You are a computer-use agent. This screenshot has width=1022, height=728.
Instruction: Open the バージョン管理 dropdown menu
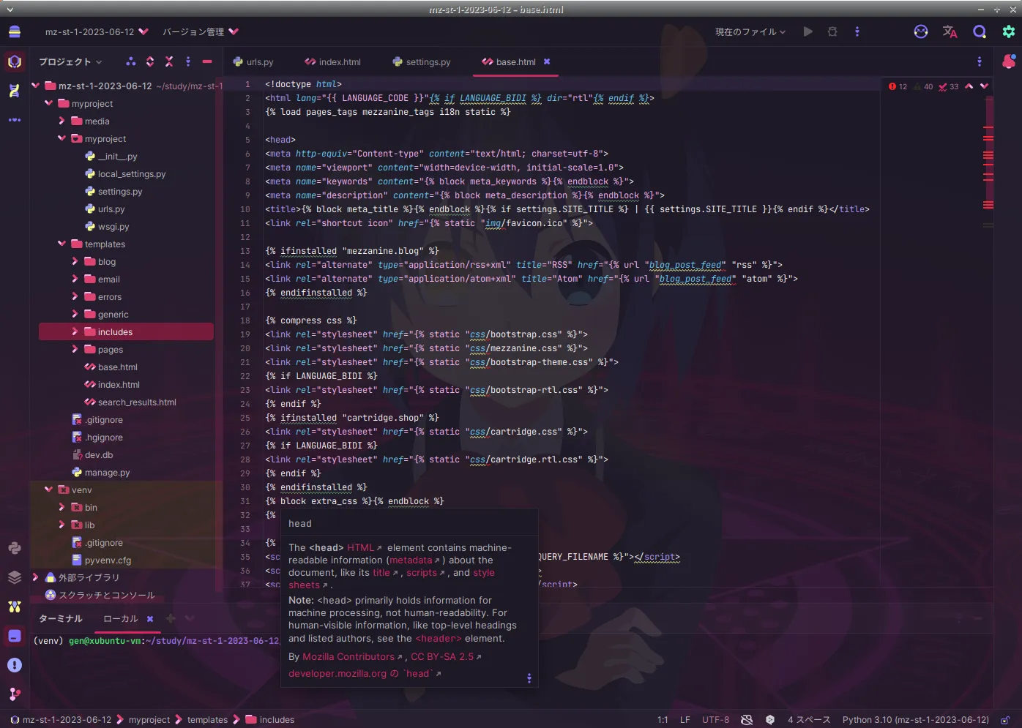[200, 31]
